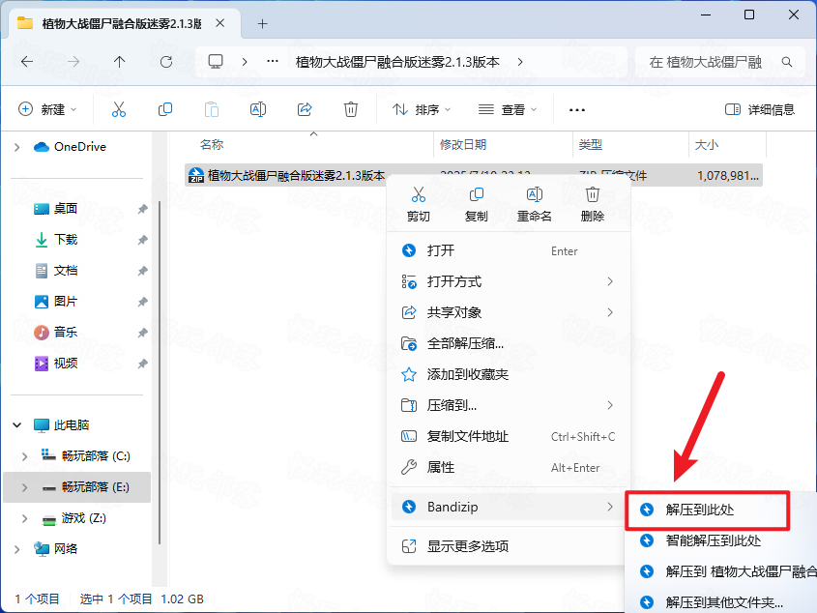Open the 排序 sort dropdown

(422, 109)
